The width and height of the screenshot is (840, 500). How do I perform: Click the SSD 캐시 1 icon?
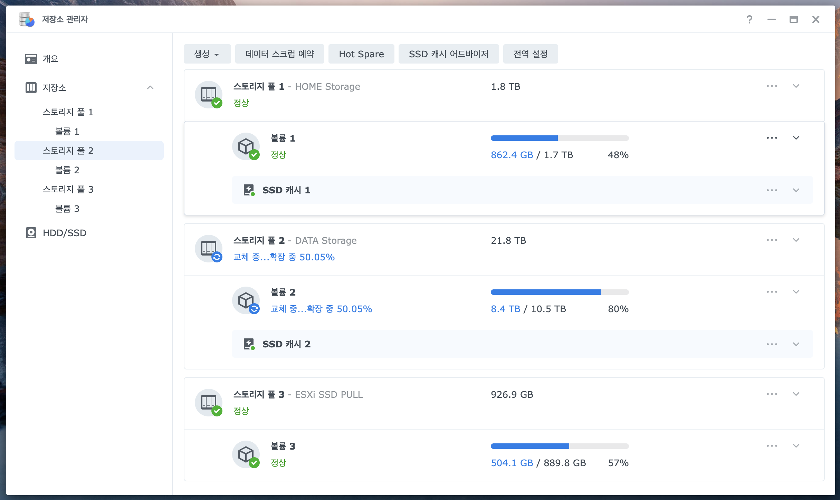coord(249,190)
